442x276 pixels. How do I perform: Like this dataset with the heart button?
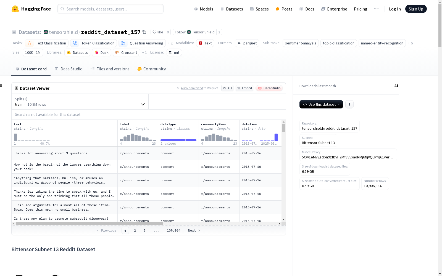click(158, 32)
